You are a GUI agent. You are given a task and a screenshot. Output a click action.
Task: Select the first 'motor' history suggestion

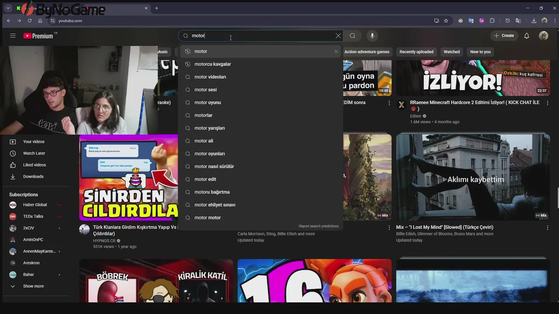pyautogui.click(x=261, y=51)
